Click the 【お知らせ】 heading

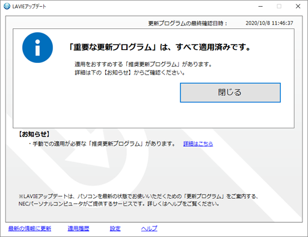pyautogui.click(x=34, y=135)
